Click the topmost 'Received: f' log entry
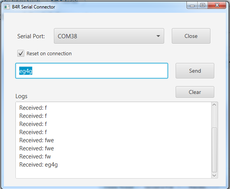The image size is (230, 189). pyautogui.click(x=33, y=108)
